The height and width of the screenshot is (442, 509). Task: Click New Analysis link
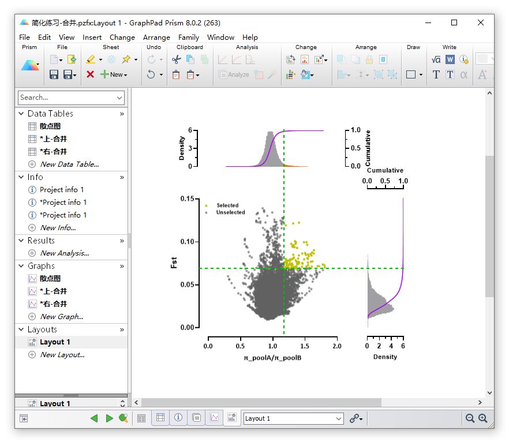[x=65, y=253]
